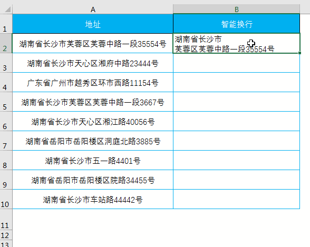The width and height of the screenshot is (310, 247).
Task: Select empty cell B7
Action: [236, 141]
